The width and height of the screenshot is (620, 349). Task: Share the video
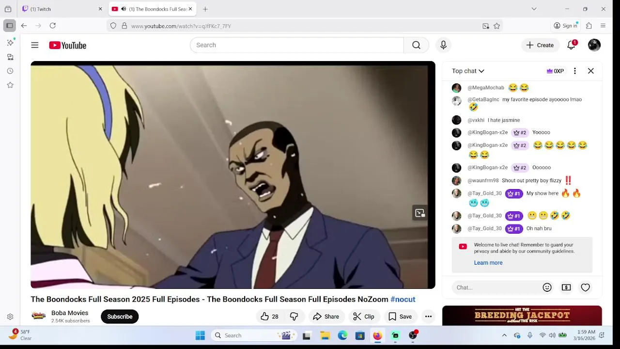pyautogui.click(x=326, y=317)
